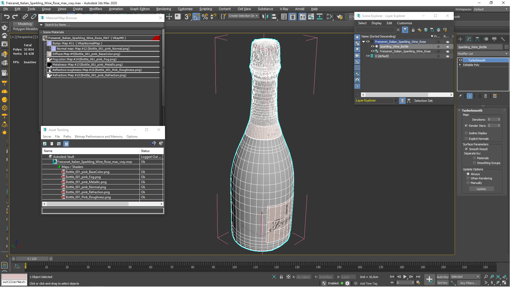Screen dimensions: 510x287
Task: Switch to Create command panel tab
Action: pyautogui.click(x=460, y=39)
